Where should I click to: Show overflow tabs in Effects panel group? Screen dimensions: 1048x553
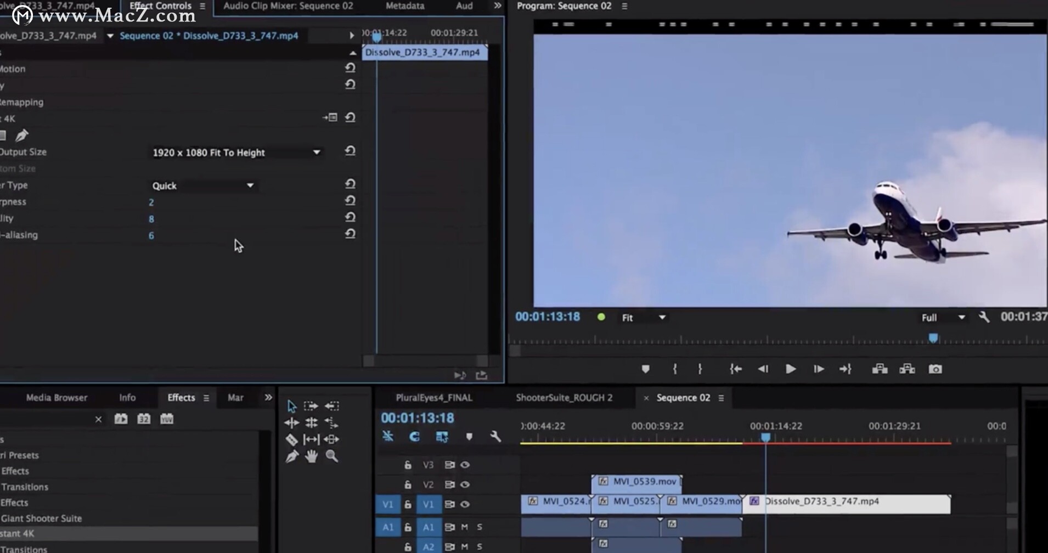(x=268, y=397)
